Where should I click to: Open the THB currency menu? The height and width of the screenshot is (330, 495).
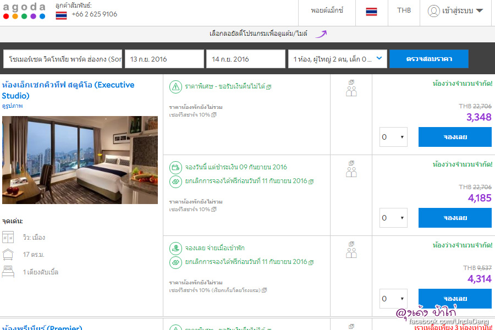(x=404, y=10)
